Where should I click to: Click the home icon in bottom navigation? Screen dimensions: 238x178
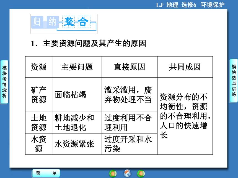coord(127,173)
